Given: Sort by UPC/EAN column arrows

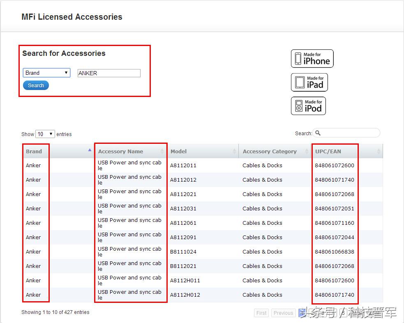Looking at the screenshot, I should coord(379,151).
